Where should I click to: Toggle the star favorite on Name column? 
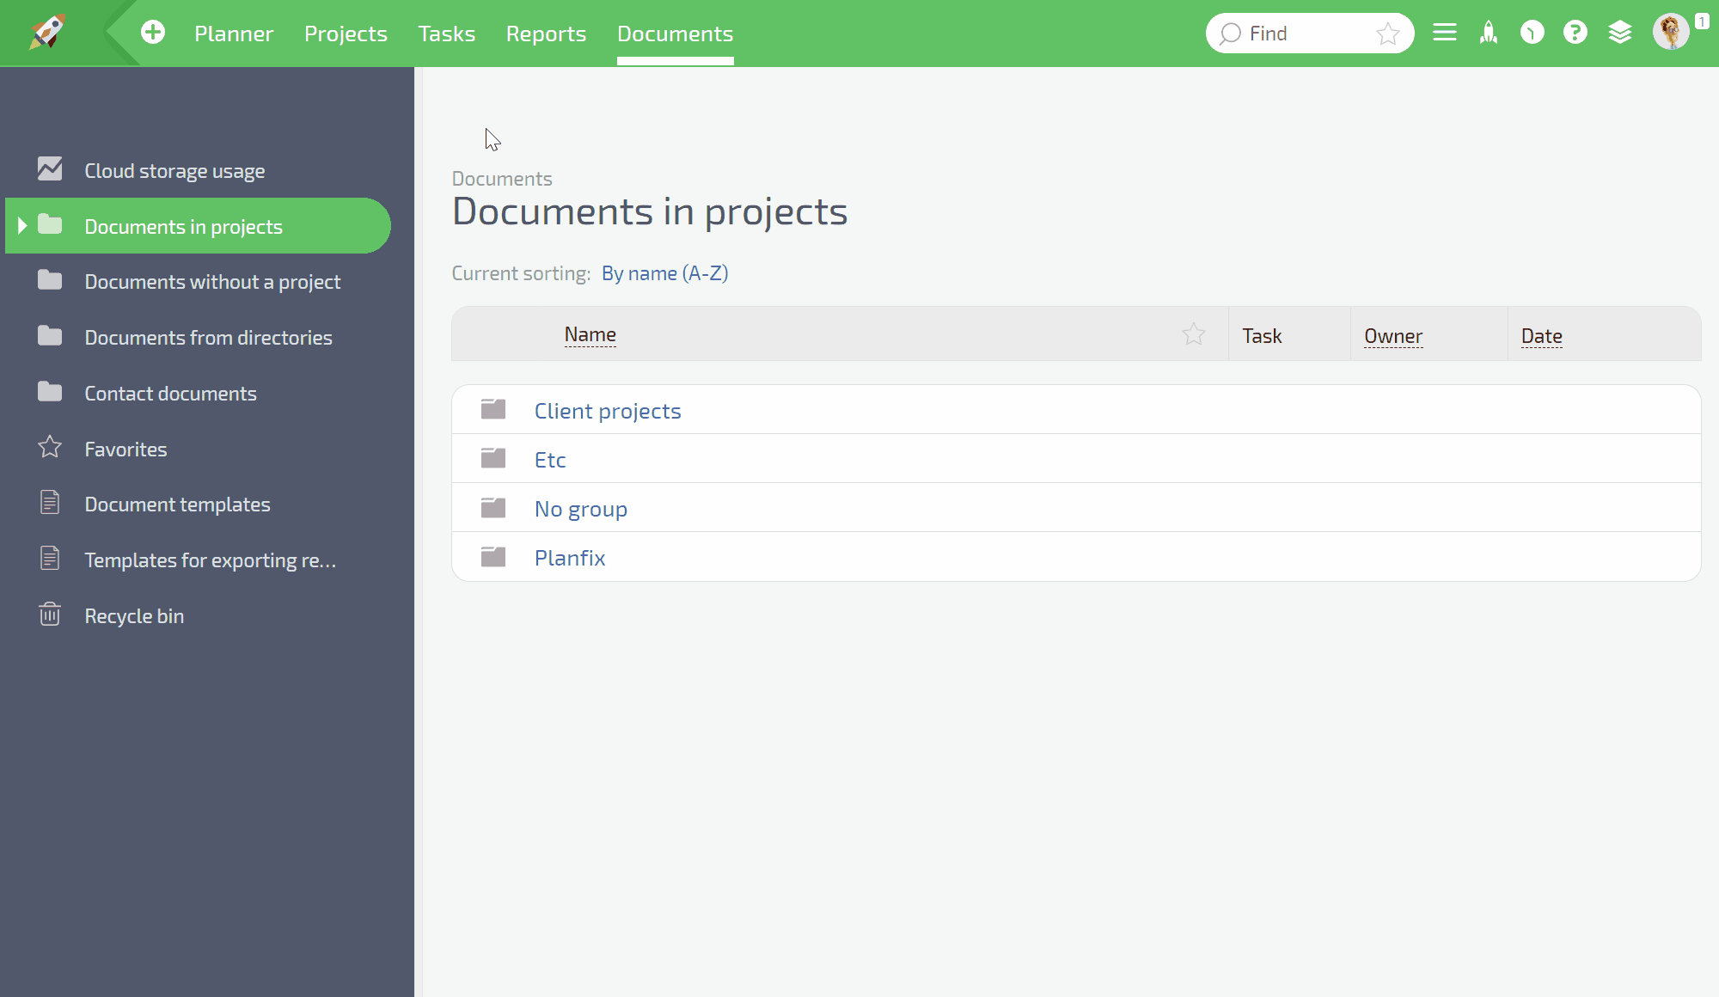1194,333
